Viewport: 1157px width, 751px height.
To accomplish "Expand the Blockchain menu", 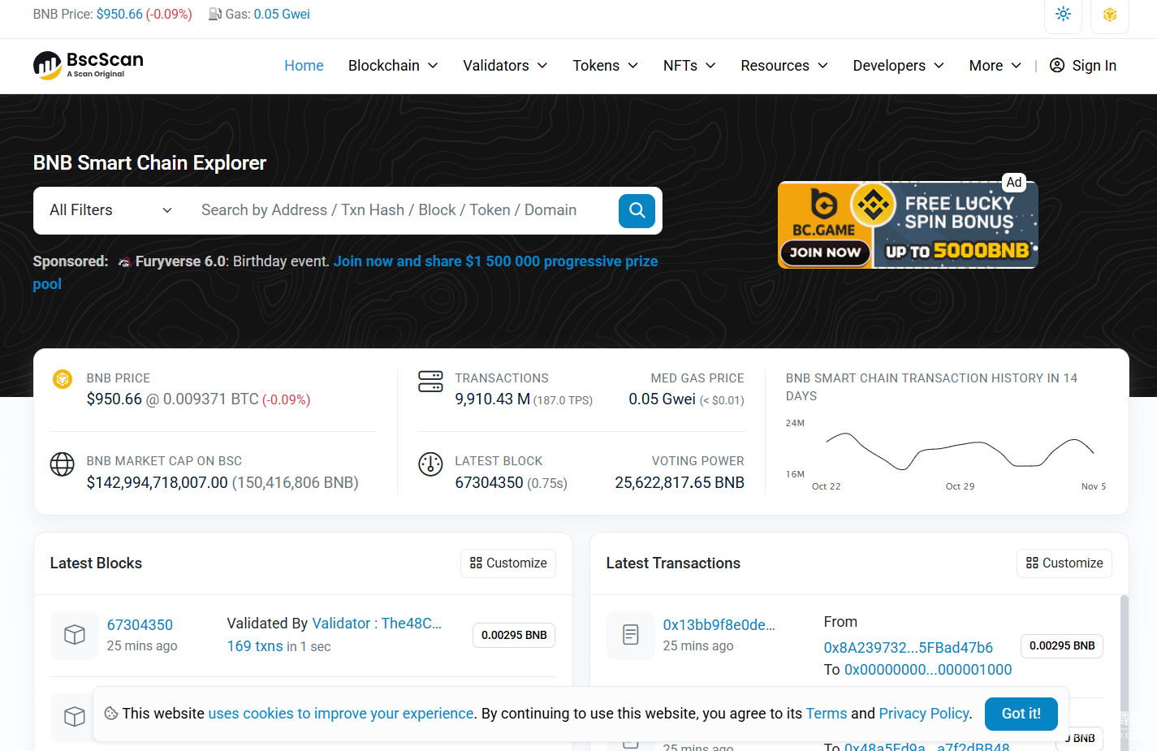I will coord(393,66).
